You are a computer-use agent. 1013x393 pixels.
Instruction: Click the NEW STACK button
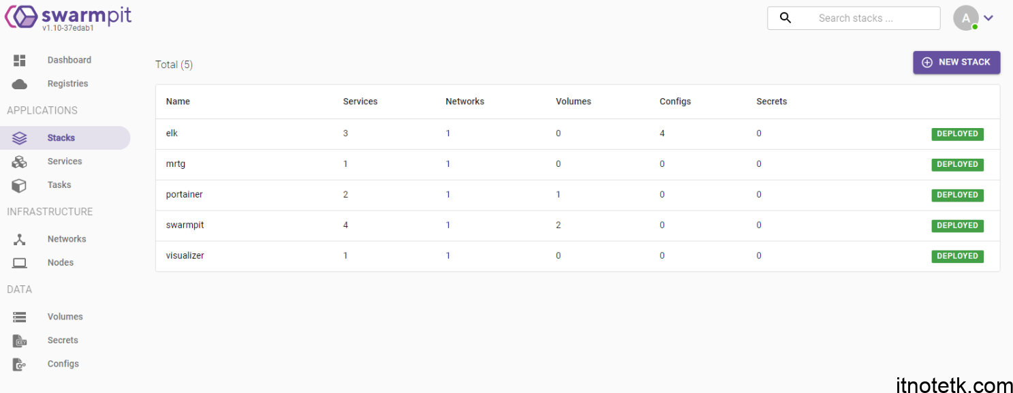956,62
